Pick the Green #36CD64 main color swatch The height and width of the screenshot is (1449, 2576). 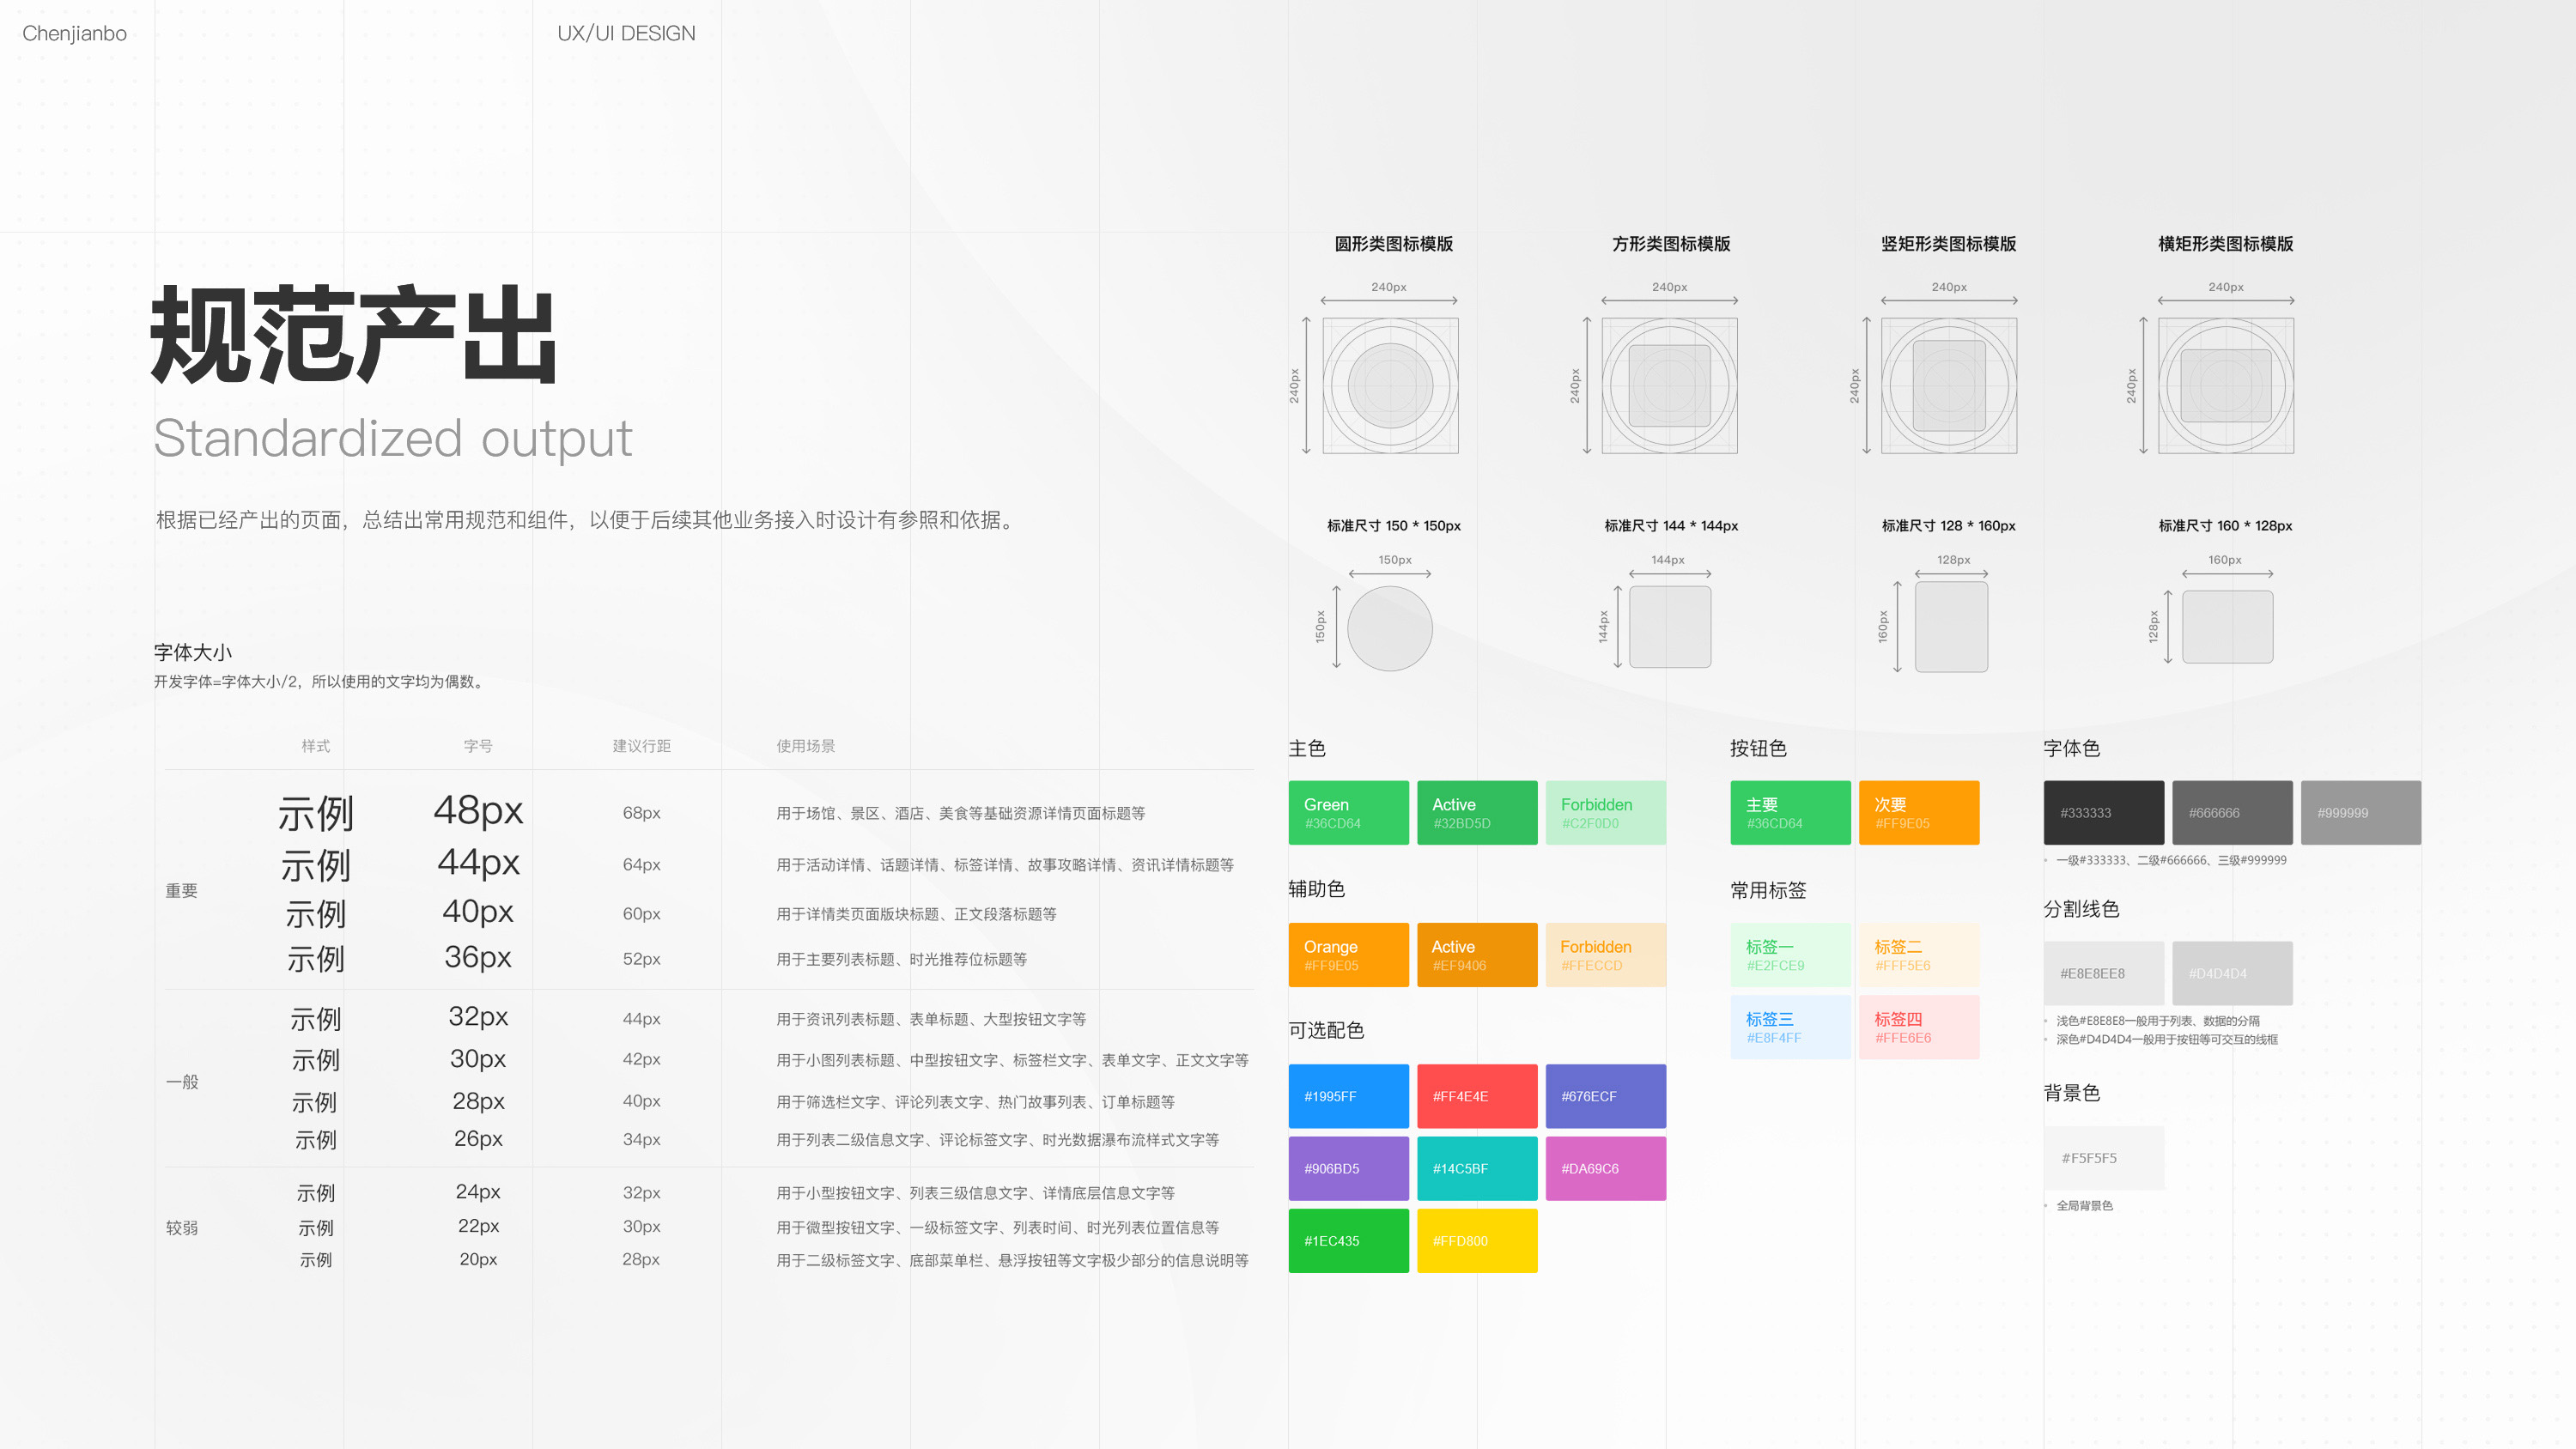coord(1348,813)
